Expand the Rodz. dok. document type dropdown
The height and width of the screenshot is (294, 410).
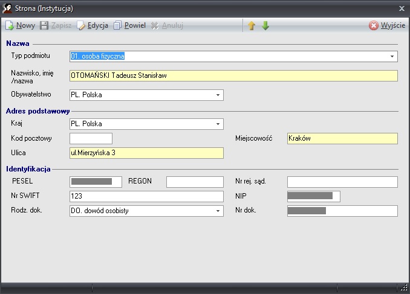pos(218,211)
